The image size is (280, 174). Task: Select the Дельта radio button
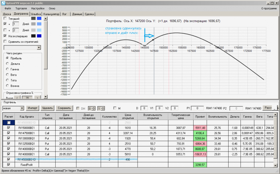click(x=7, y=64)
